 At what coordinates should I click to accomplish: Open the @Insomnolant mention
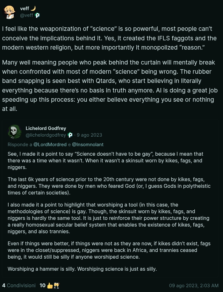(x=88, y=145)
